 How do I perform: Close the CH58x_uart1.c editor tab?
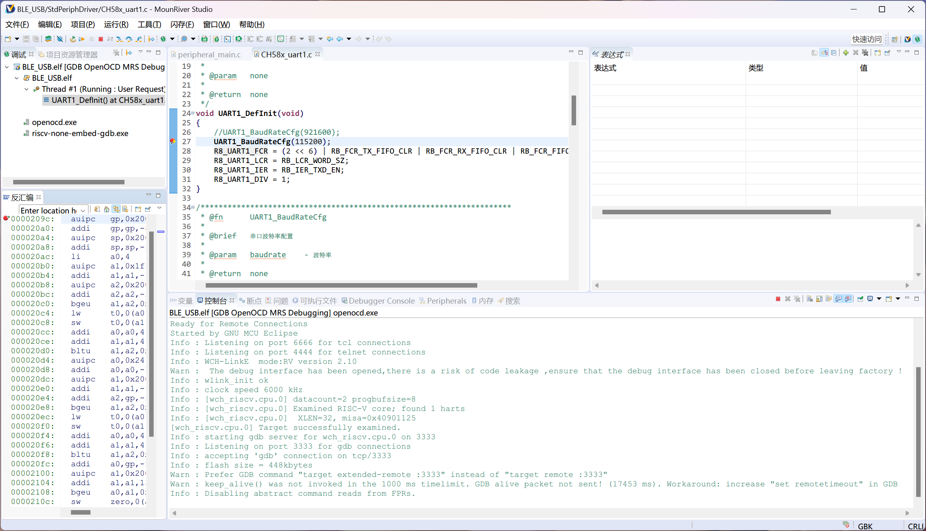pyautogui.click(x=318, y=54)
